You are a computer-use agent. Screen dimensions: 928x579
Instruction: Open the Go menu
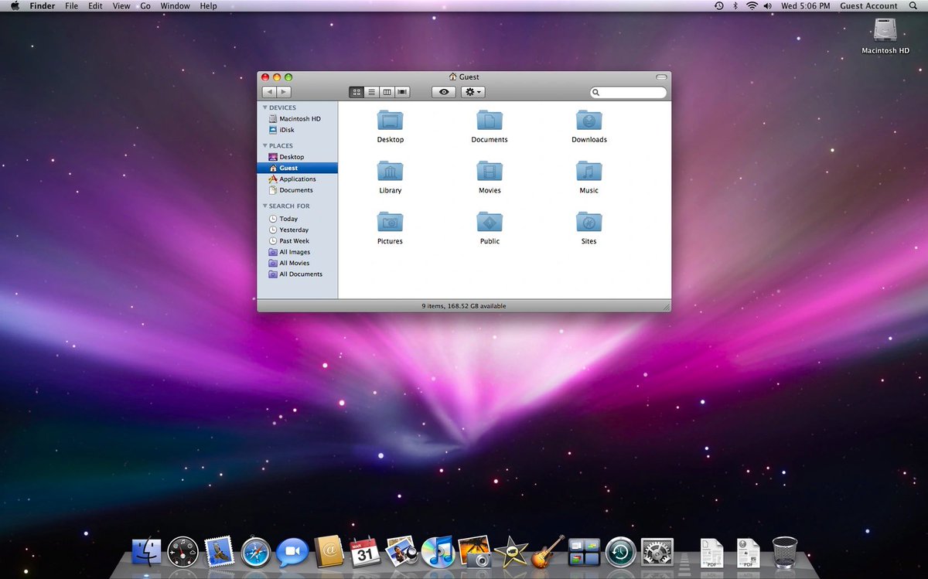(145, 6)
